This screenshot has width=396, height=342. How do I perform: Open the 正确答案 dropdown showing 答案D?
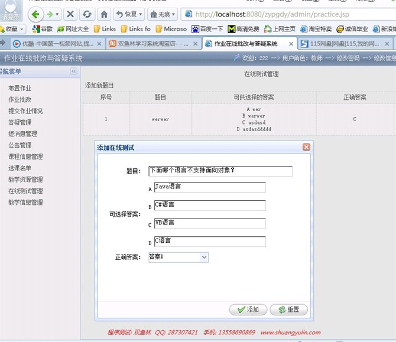pyautogui.click(x=178, y=257)
